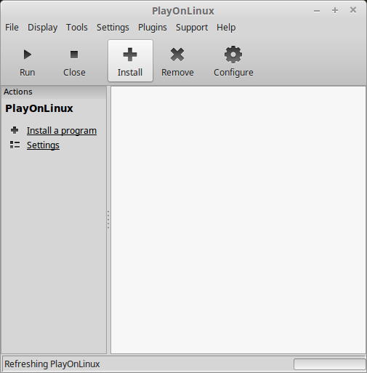The height and width of the screenshot is (373, 367).
Task: Open the File menu
Action: click(x=12, y=28)
